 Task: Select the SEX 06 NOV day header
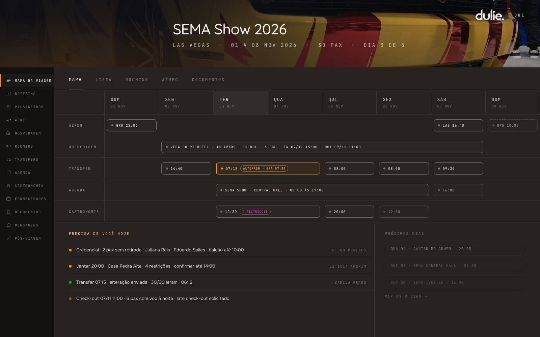(x=404, y=103)
